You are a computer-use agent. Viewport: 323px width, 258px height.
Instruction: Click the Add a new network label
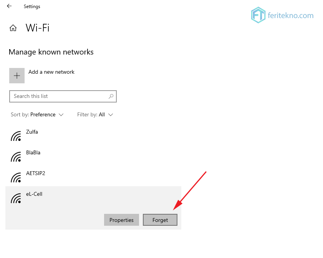pyautogui.click(x=51, y=72)
